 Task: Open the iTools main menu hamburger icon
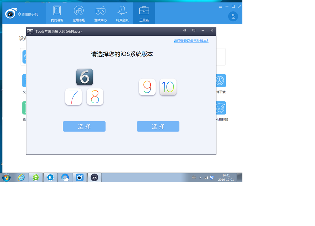point(221,6)
